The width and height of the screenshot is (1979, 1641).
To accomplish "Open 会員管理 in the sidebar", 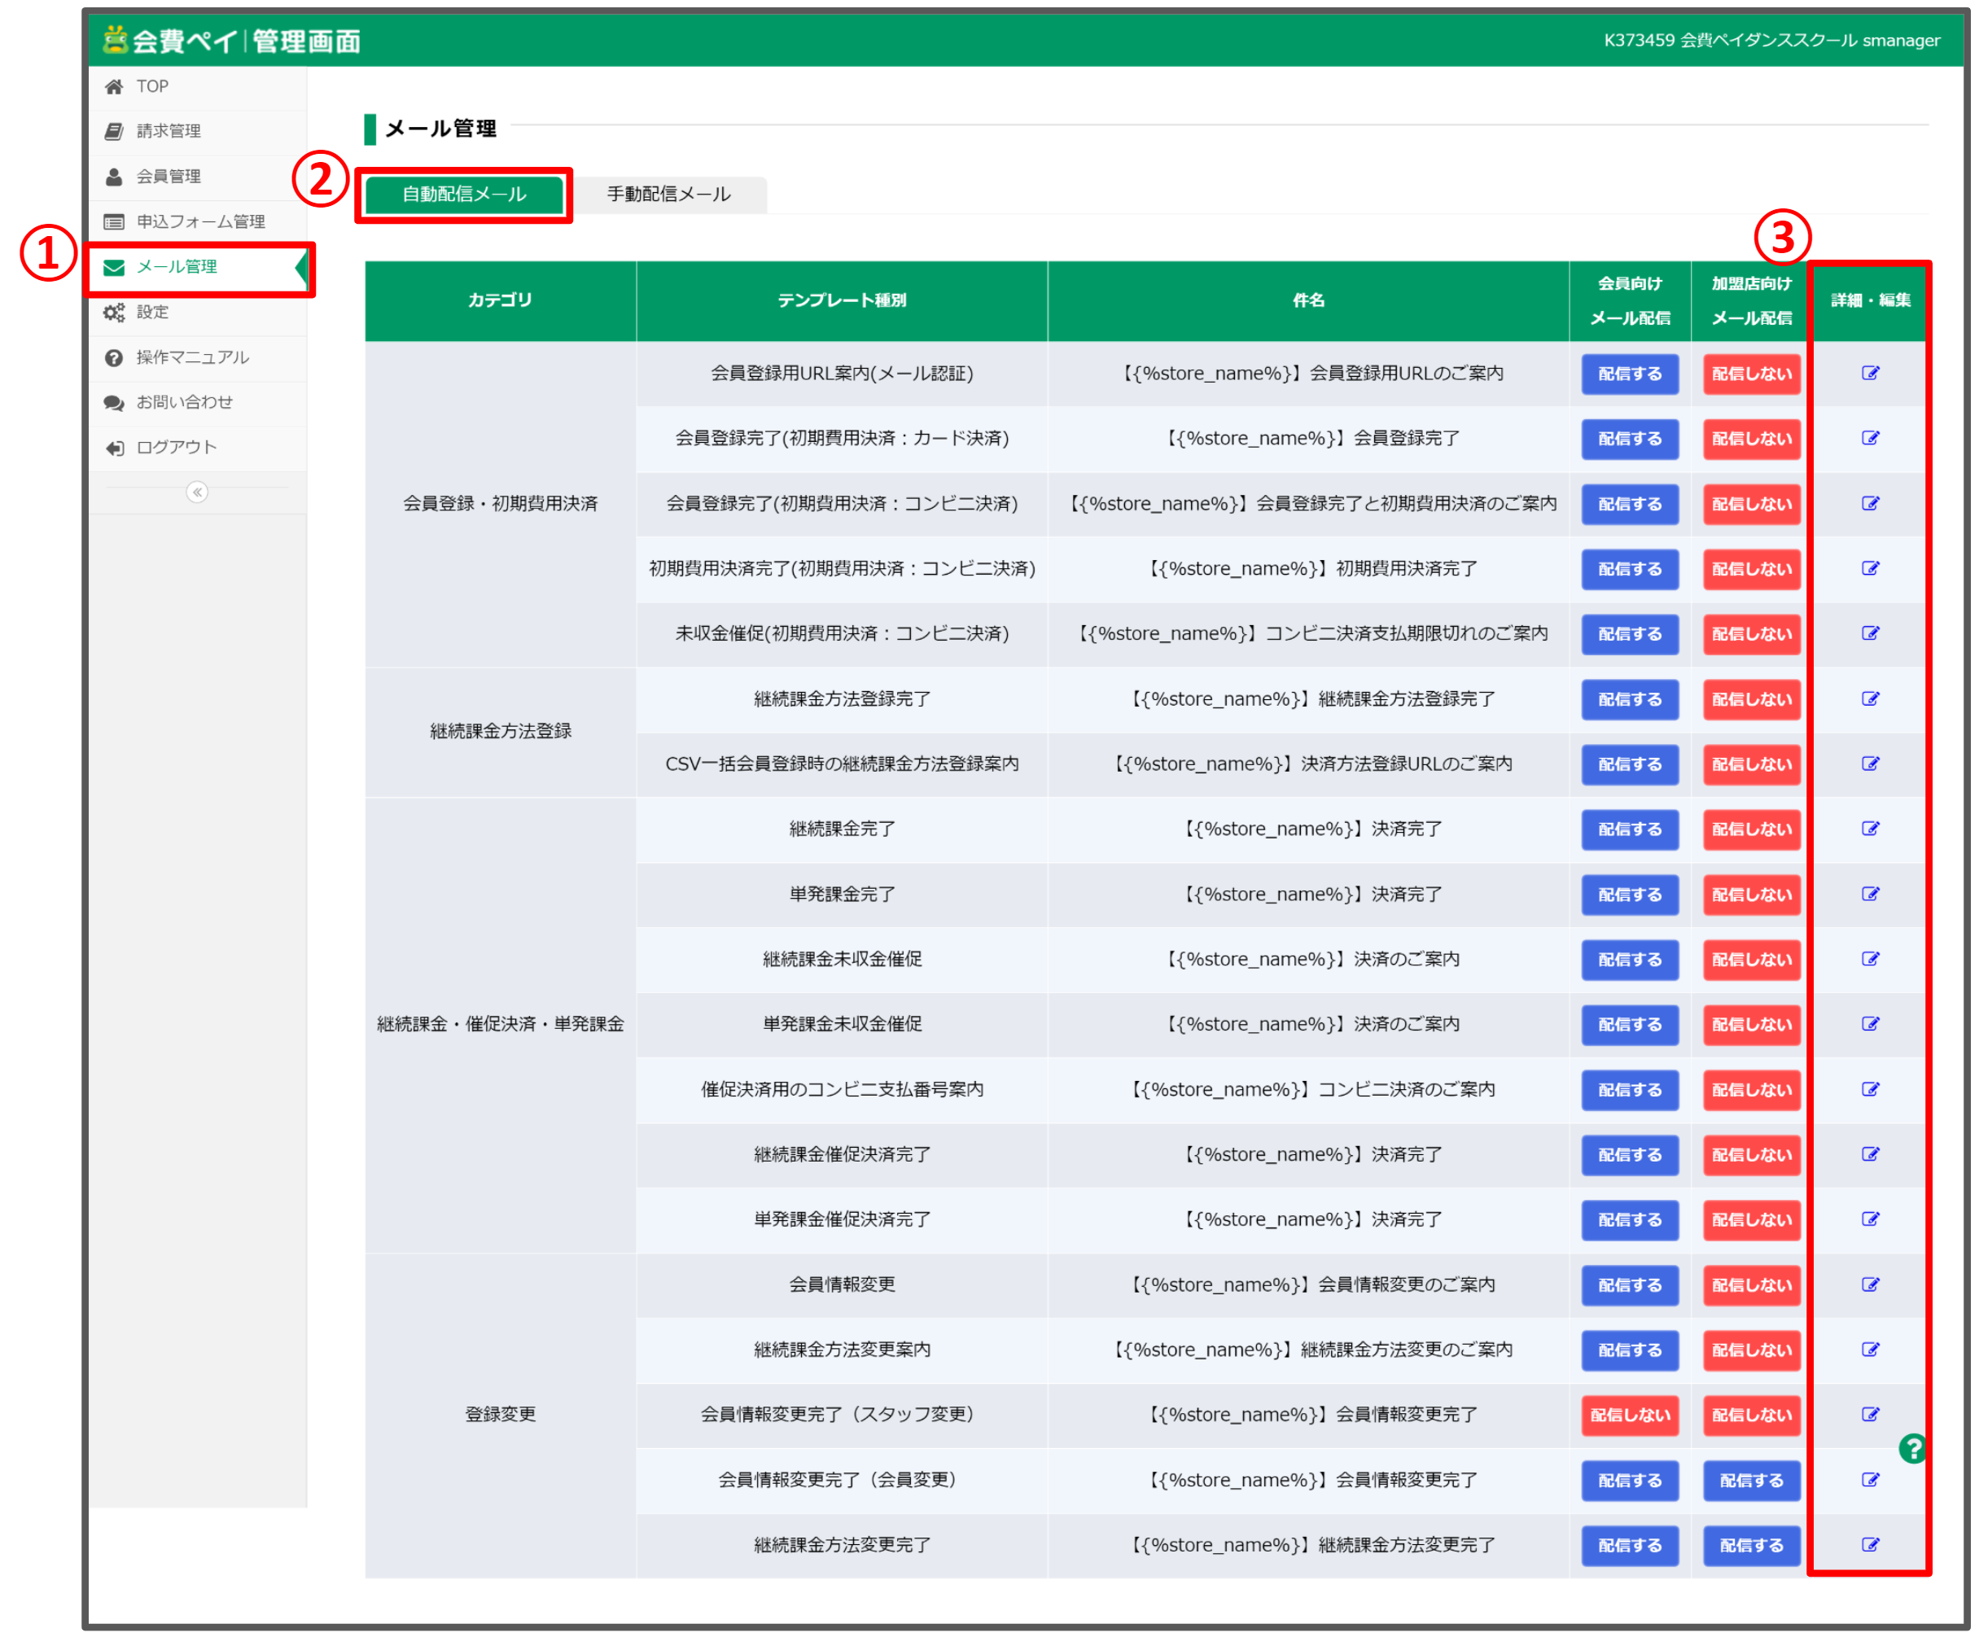I will pos(168,176).
